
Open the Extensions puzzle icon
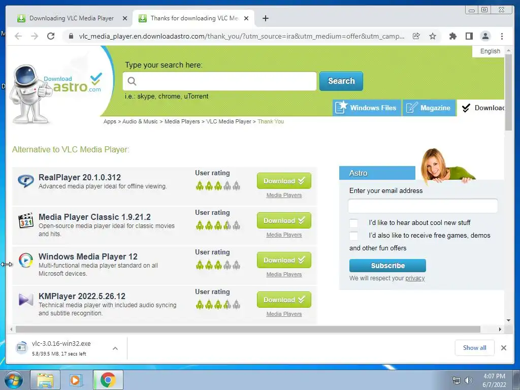[x=452, y=36]
